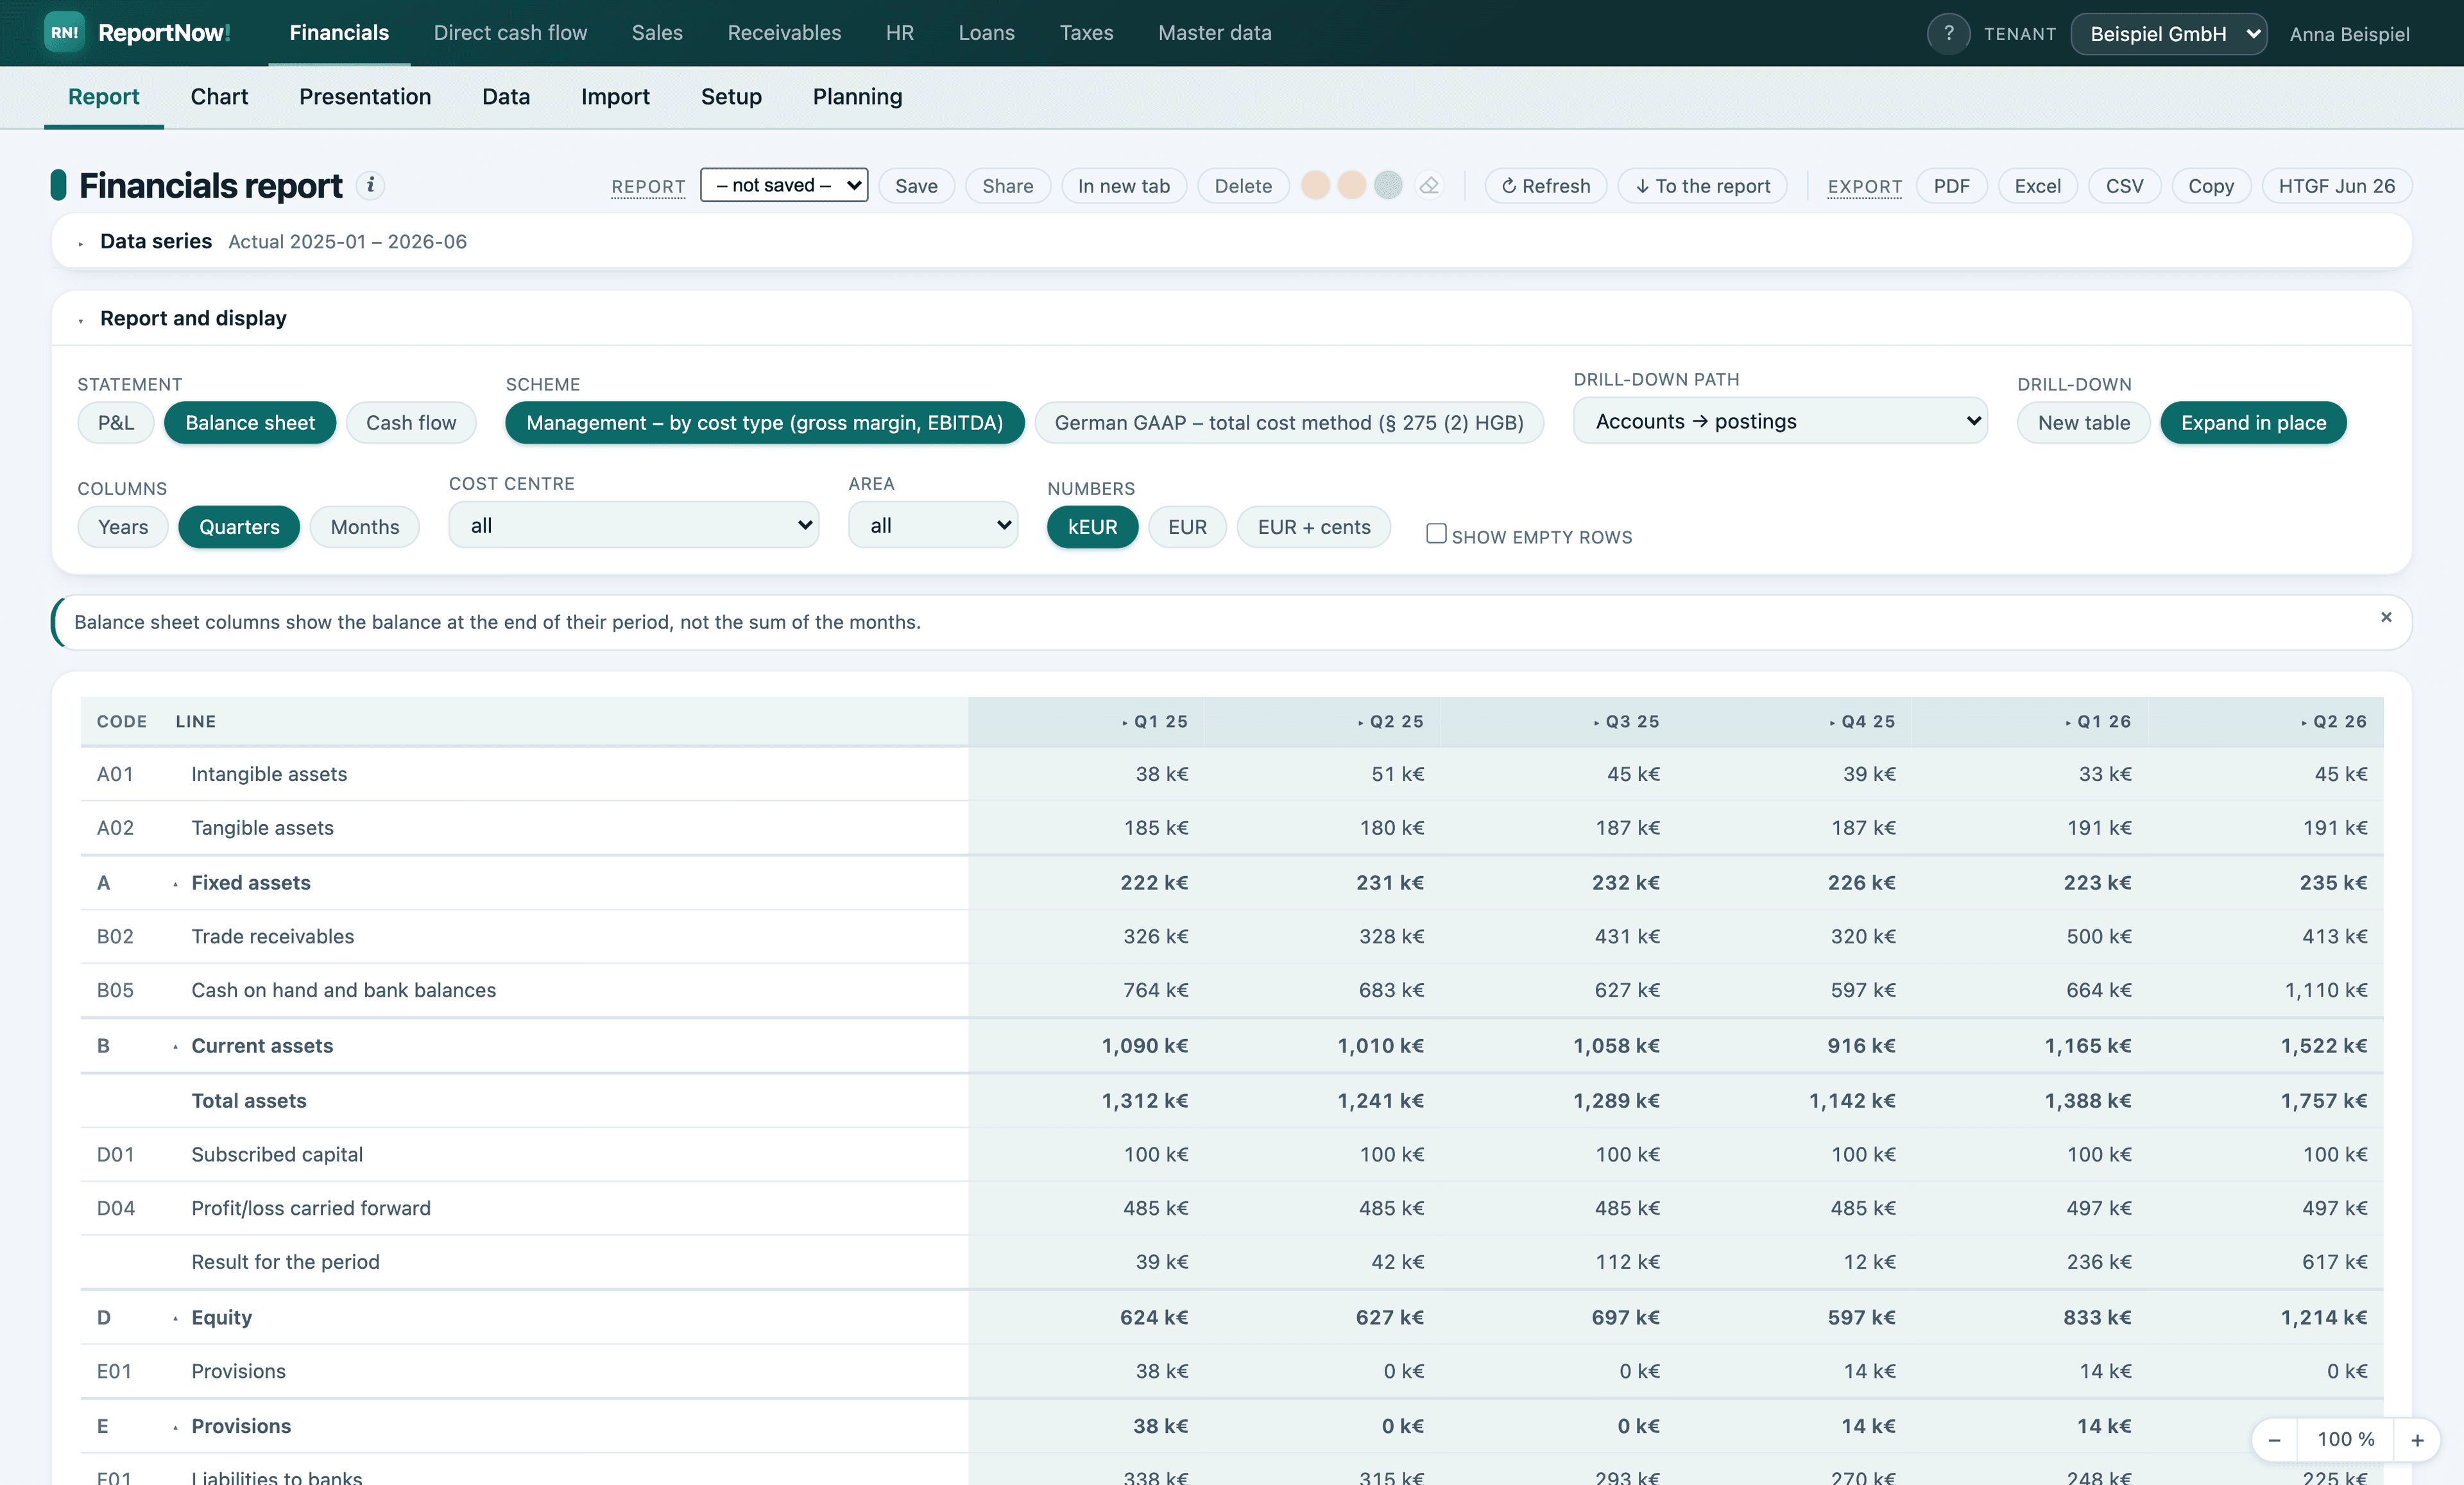The width and height of the screenshot is (2464, 1485).
Task: Choose German GAAP total cost method scheme
Action: coord(1289,423)
